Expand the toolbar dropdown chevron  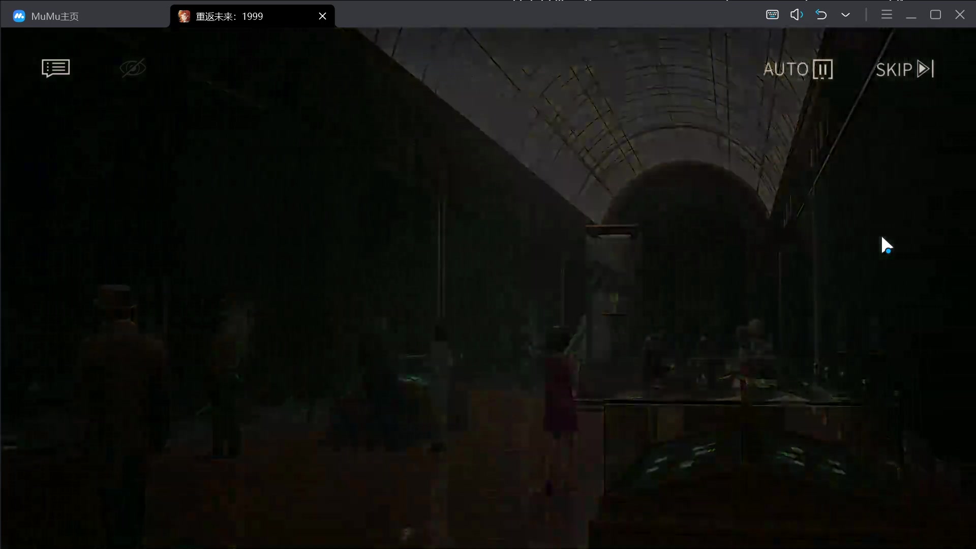coord(845,15)
